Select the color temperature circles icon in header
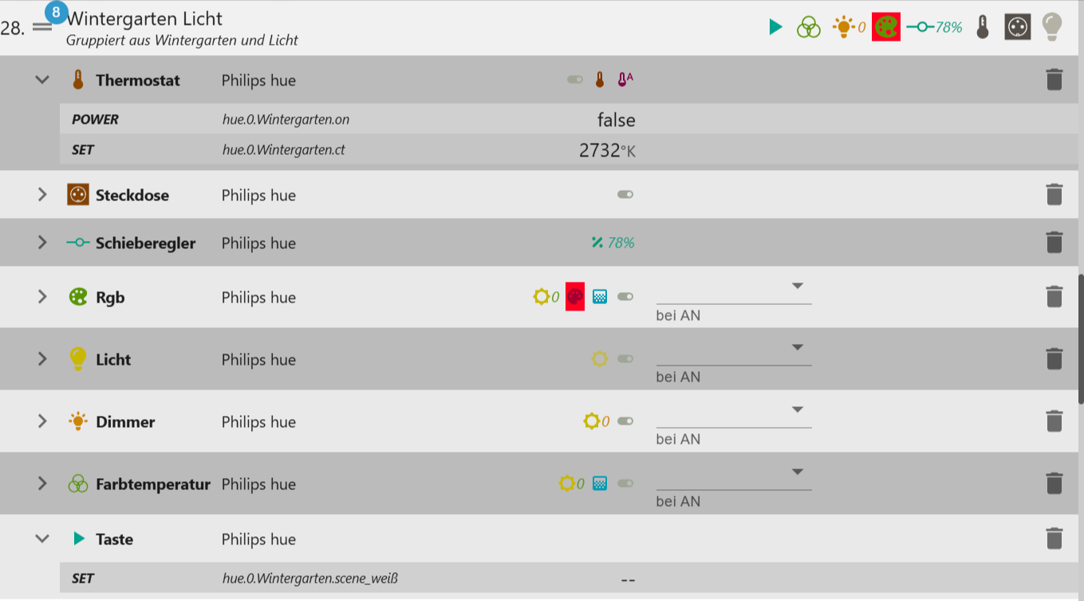The width and height of the screenshot is (1084, 601). [808, 26]
